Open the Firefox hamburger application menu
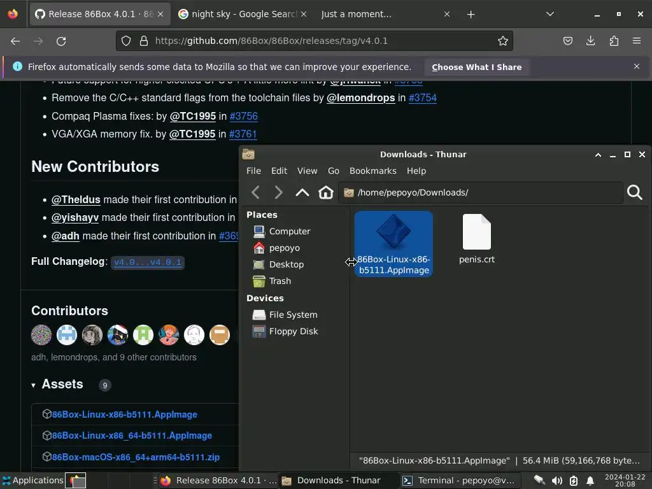Screen dimensions: 652x489 636,41
